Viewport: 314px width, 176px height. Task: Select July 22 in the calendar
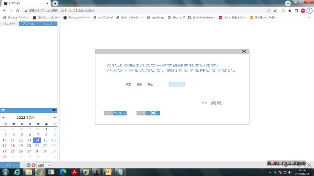click(x=45, y=146)
